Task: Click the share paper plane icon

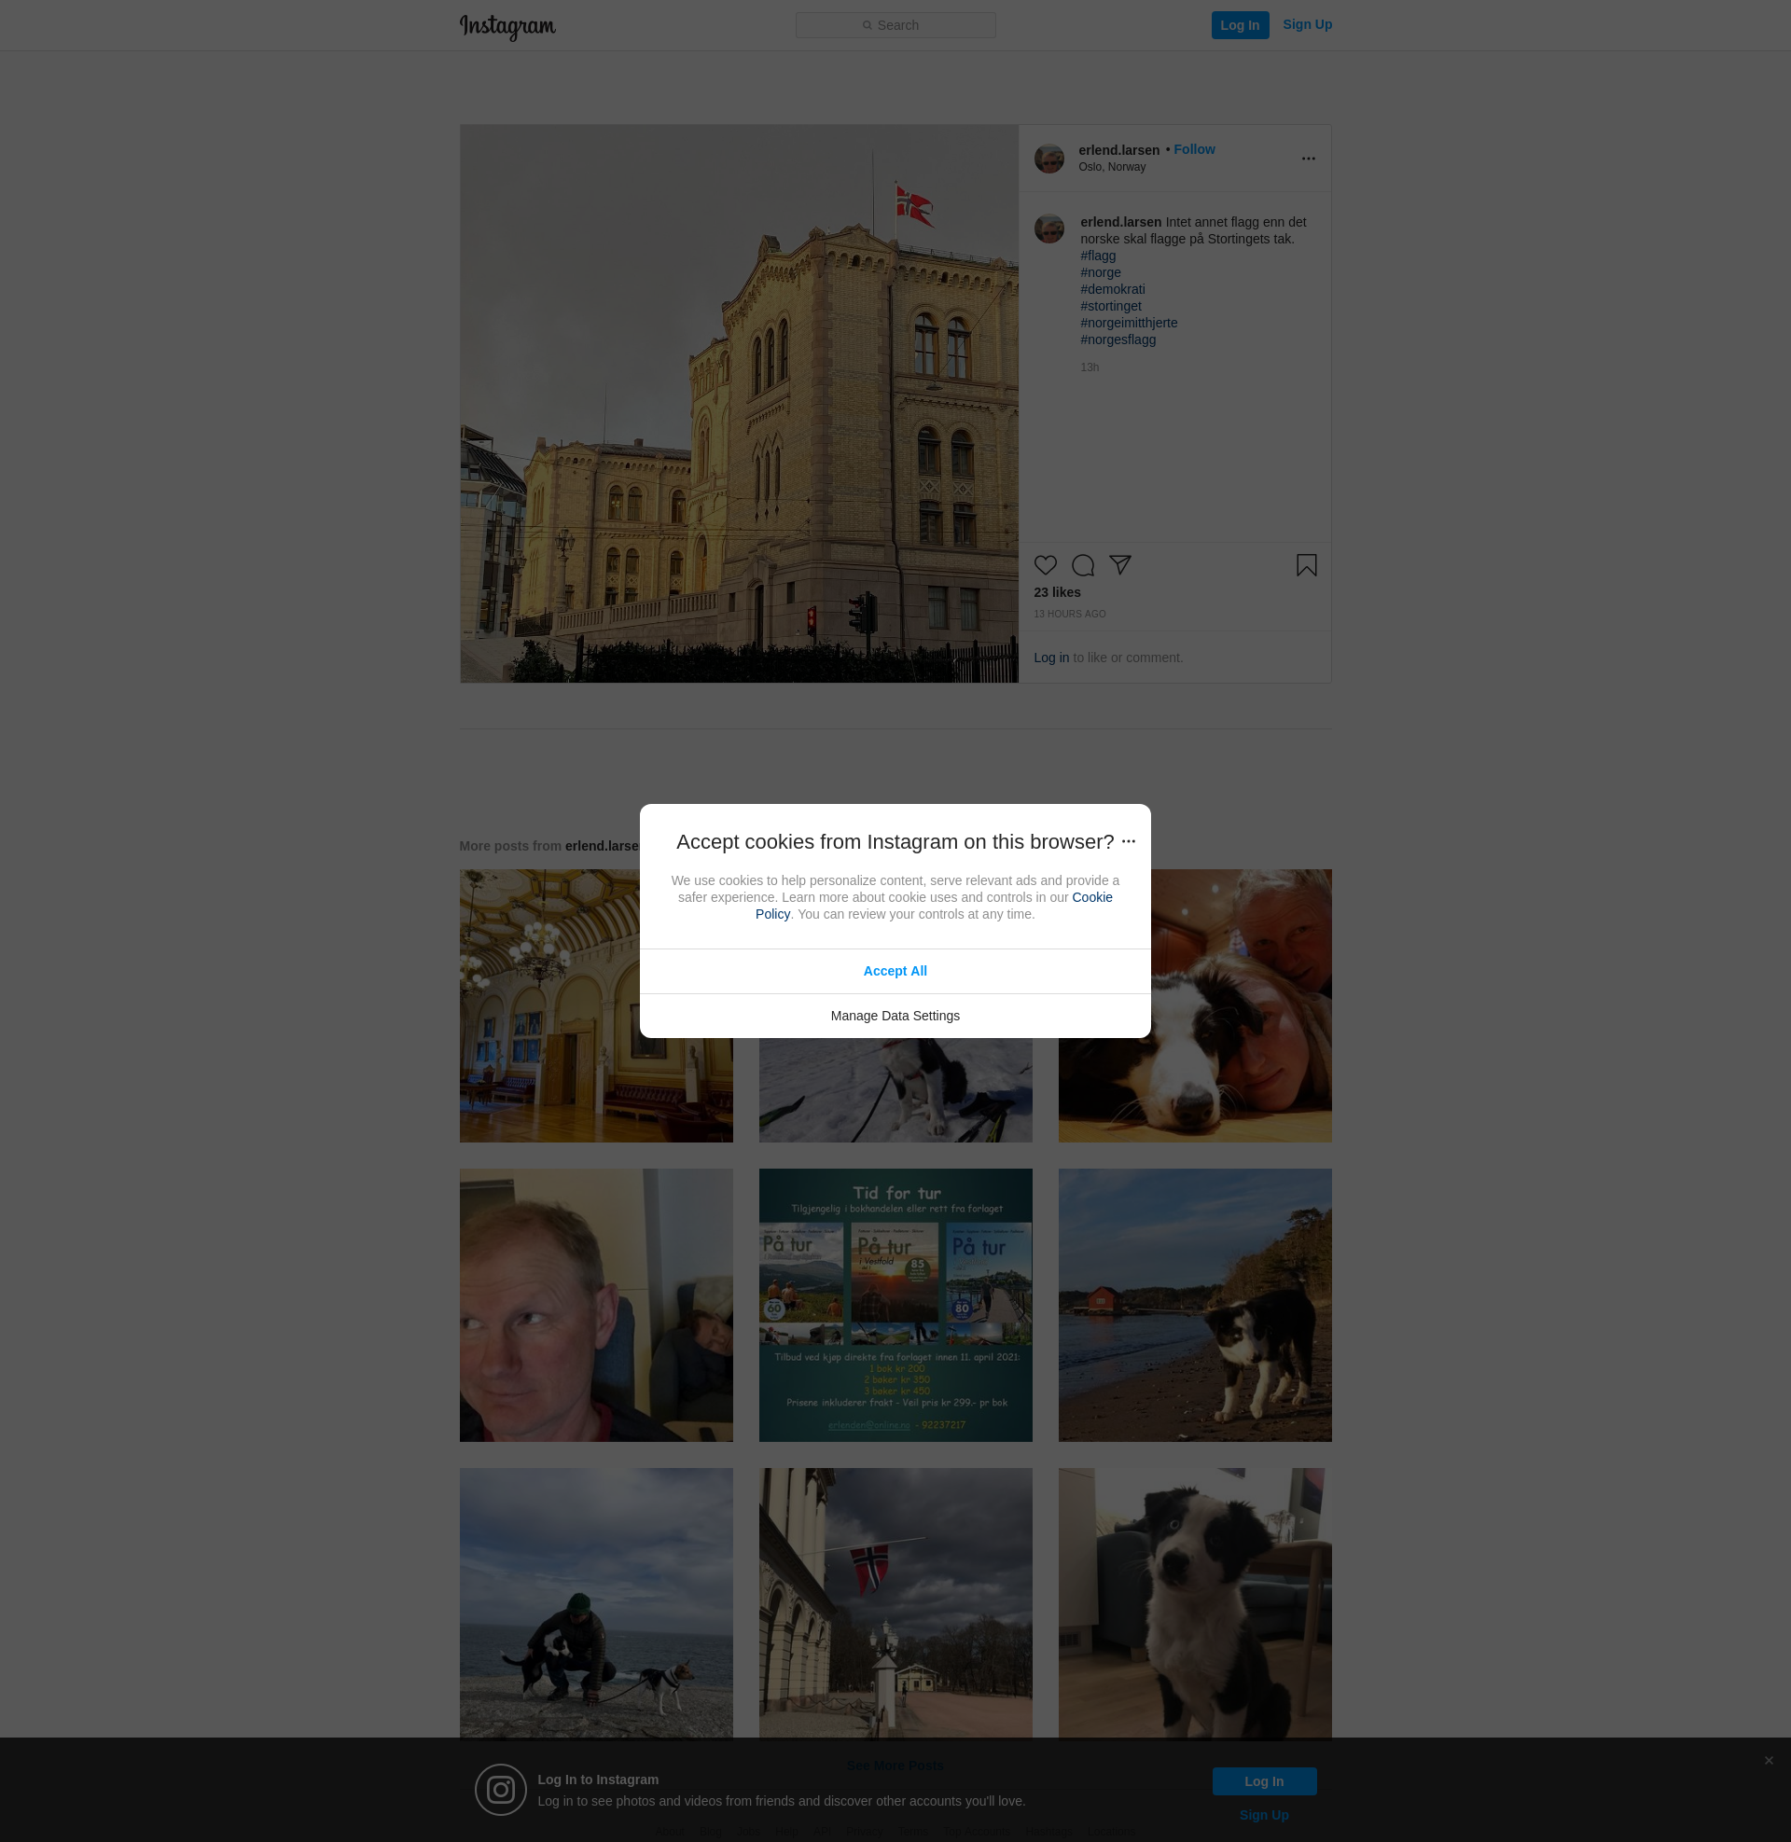Action: pyautogui.click(x=1119, y=564)
